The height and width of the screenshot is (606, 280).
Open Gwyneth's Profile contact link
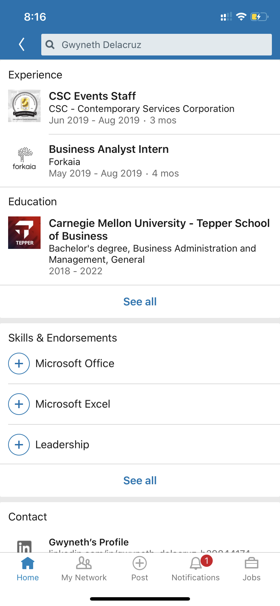click(89, 542)
